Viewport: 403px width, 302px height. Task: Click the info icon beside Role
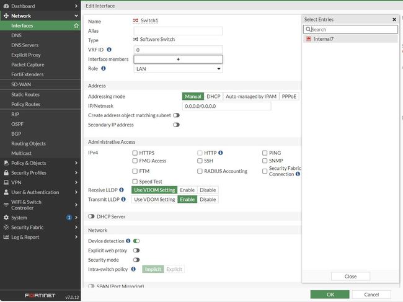point(104,68)
